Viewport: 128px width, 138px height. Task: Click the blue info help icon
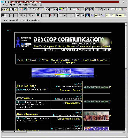87,15
